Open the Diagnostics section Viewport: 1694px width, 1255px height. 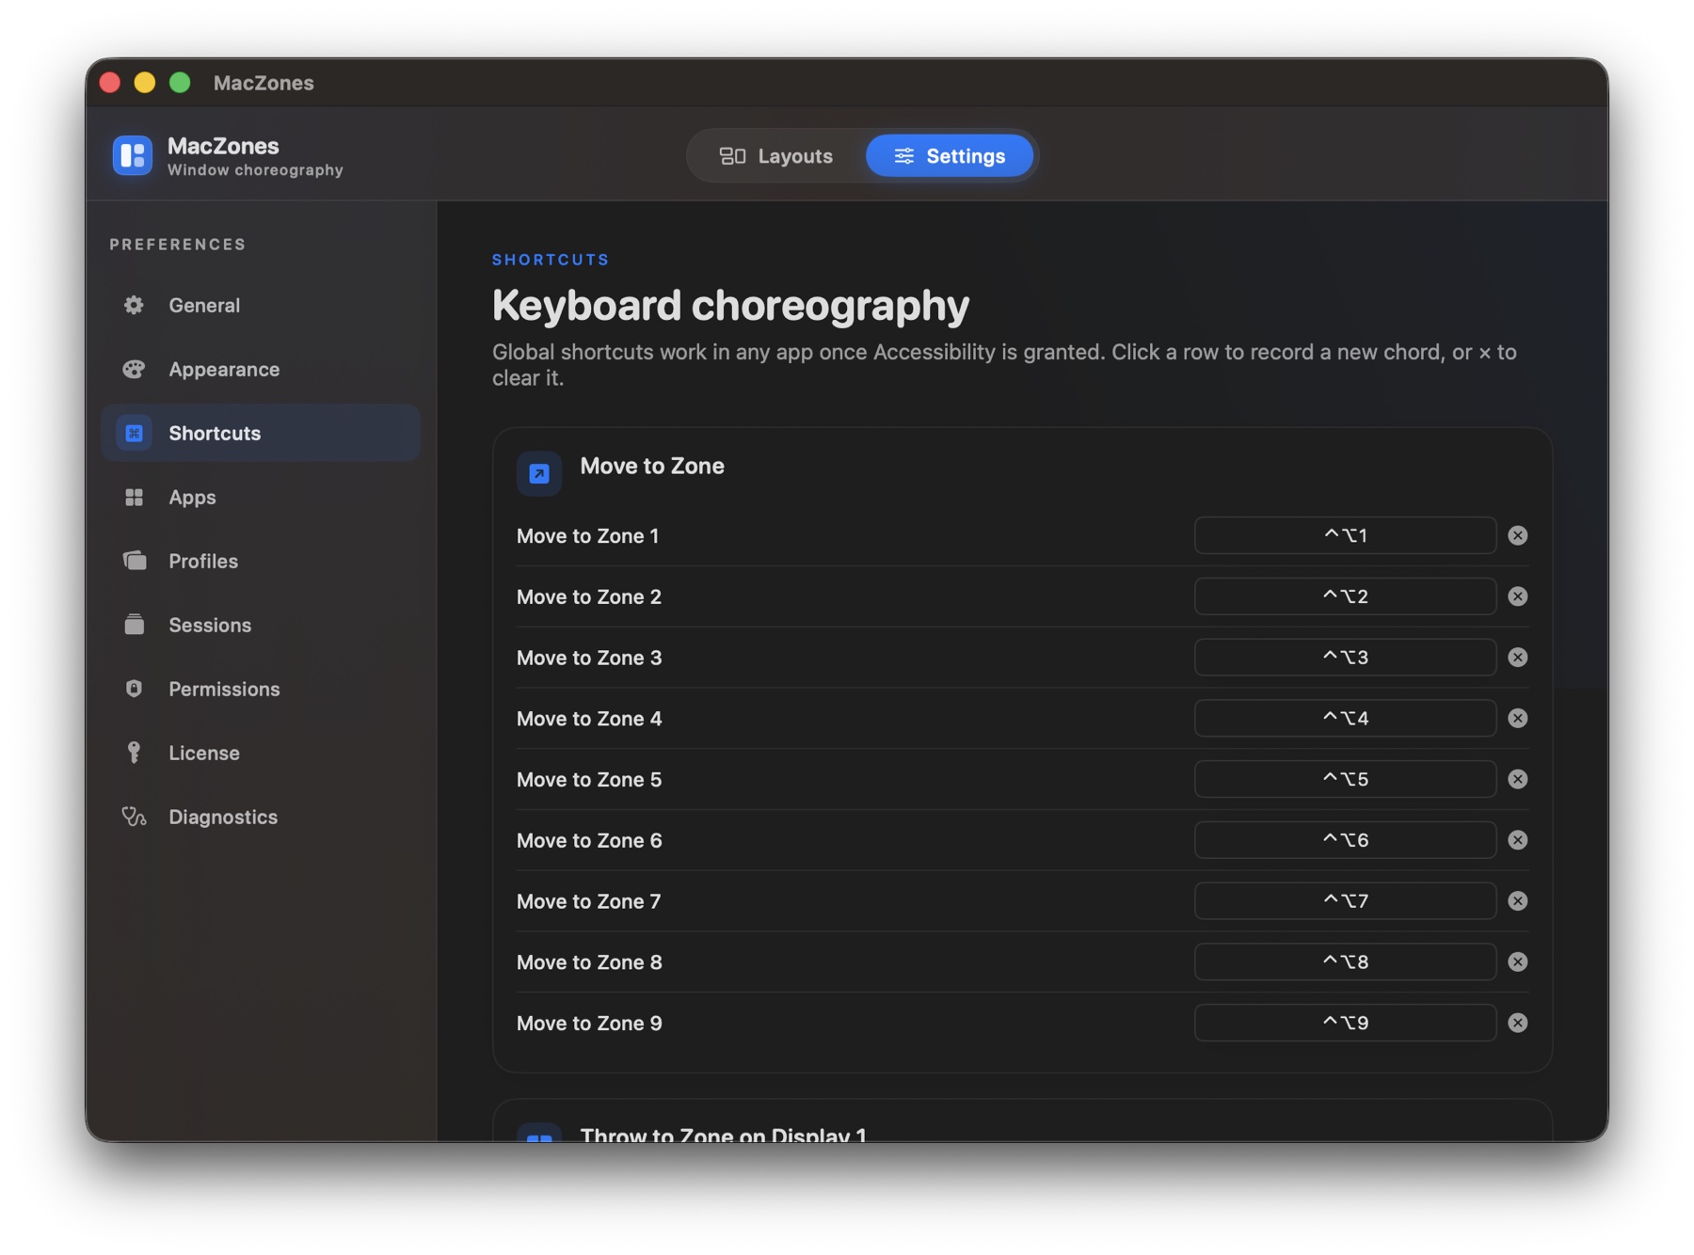click(x=261, y=817)
